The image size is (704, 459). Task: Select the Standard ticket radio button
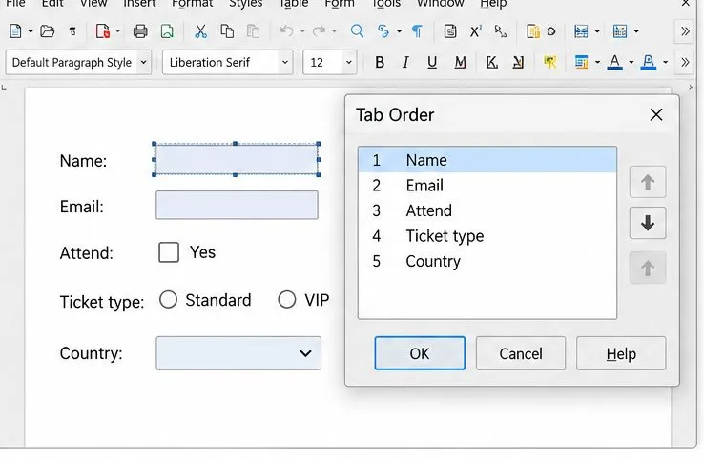[x=168, y=299]
